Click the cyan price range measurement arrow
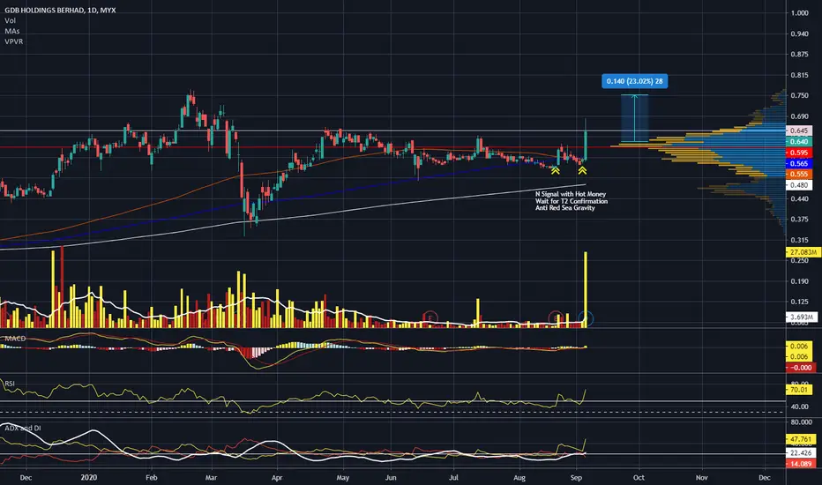The image size is (822, 485). click(x=634, y=118)
